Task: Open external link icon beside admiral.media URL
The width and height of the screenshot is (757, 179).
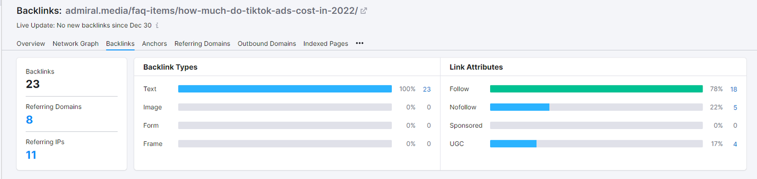Action: tap(363, 11)
